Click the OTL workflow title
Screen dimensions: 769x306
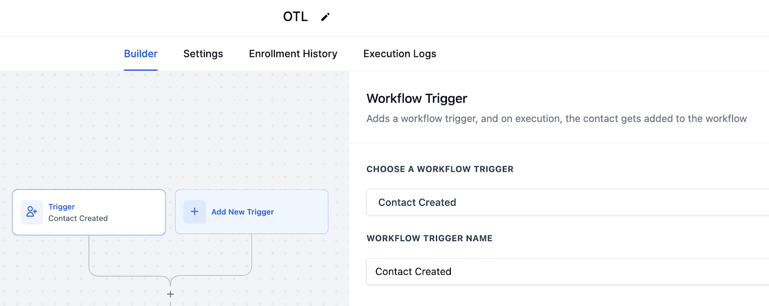[296, 17]
